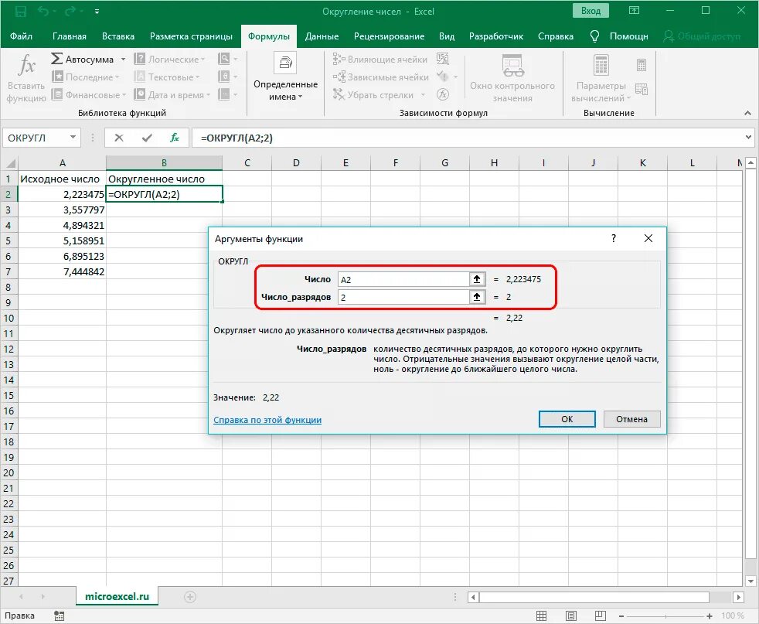Open Lookup and Reference functions dropdown
This screenshot has width=759, height=624.
(x=227, y=59)
